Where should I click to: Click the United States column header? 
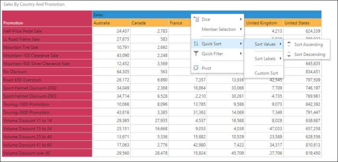[x=302, y=23]
